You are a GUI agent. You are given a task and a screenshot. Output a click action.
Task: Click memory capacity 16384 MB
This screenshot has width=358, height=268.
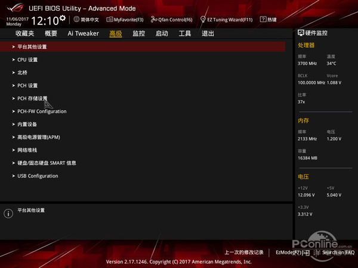pyautogui.click(x=307, y=158)
